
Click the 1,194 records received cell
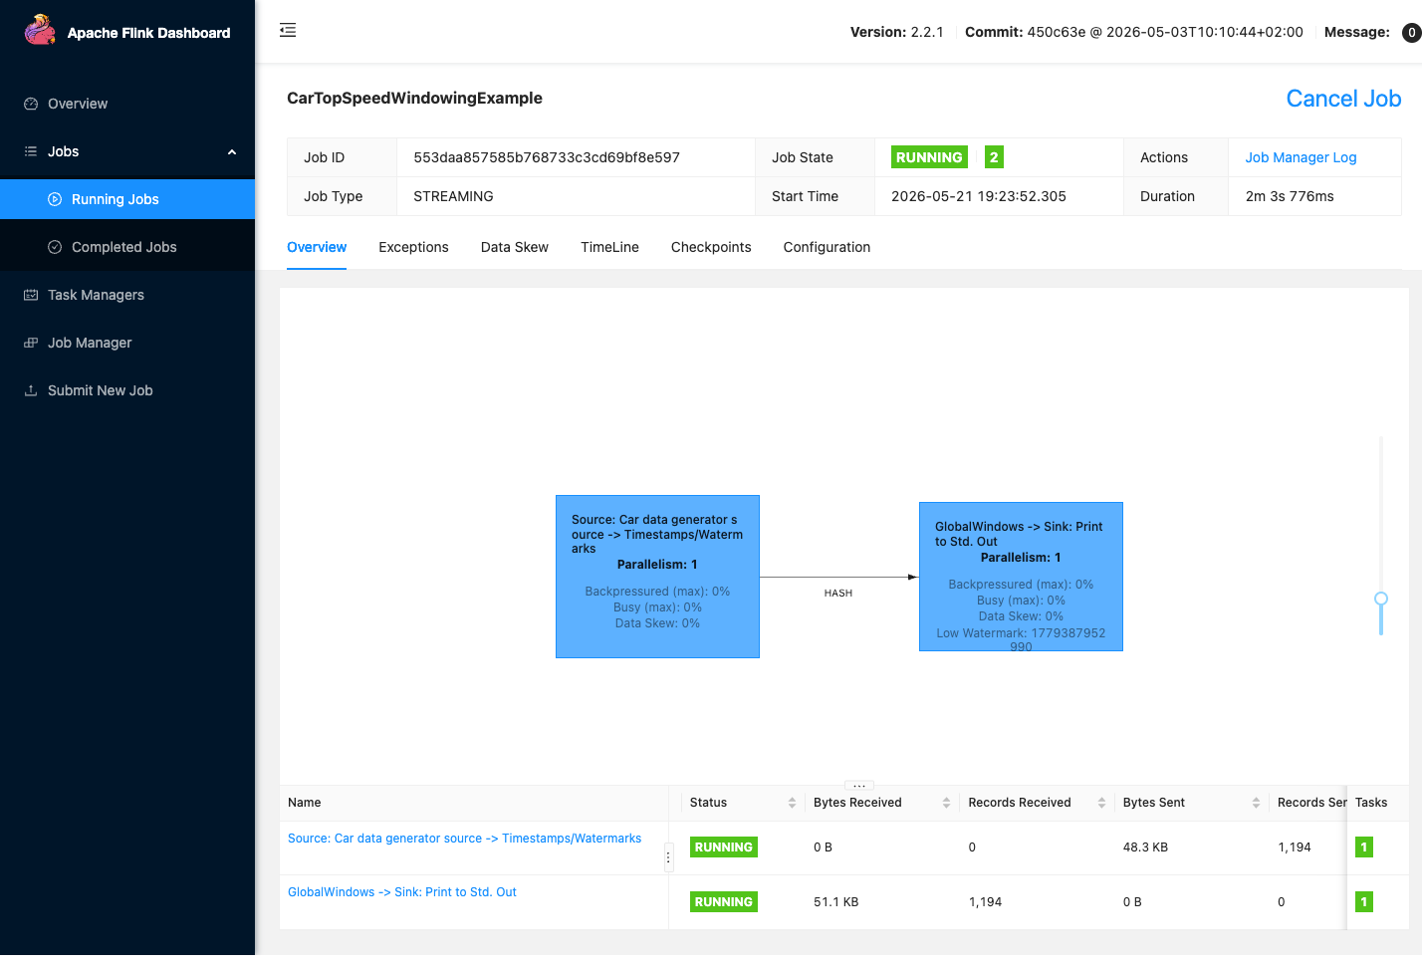point(985,902)
